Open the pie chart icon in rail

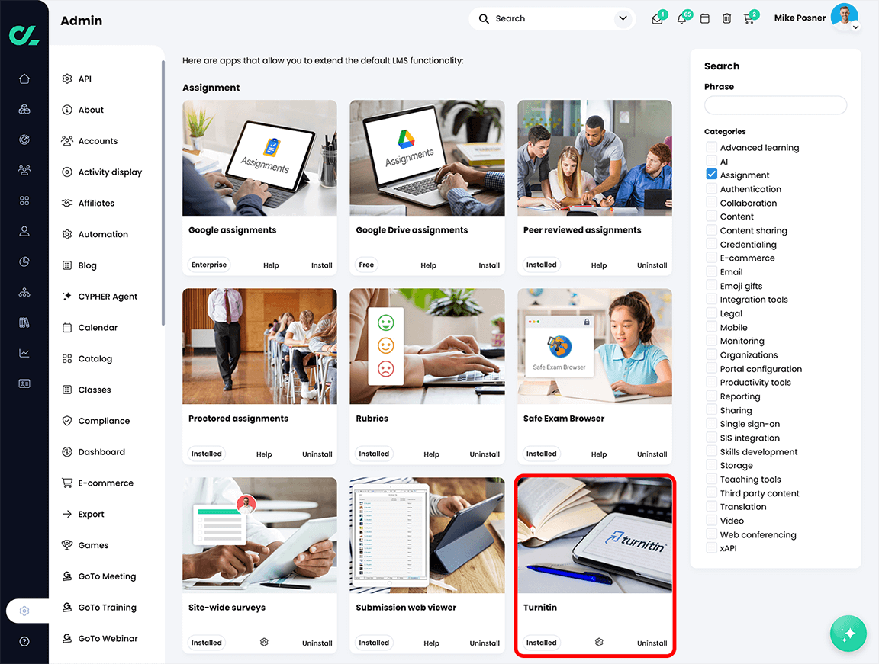click(24, 261)
